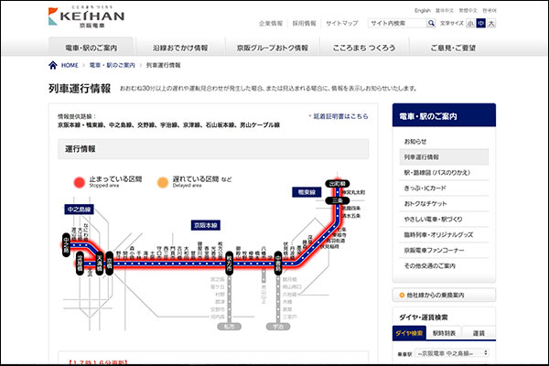549x366 pixels.
Task: Open the 電車・駅のご案内 navigation menu
Action: point(90,47)
